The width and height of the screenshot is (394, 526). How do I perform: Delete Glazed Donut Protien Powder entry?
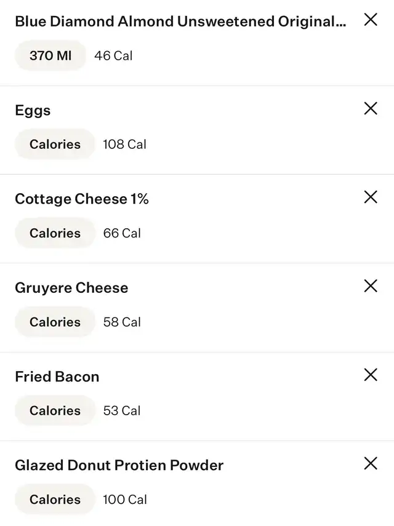tap(371, 463)
